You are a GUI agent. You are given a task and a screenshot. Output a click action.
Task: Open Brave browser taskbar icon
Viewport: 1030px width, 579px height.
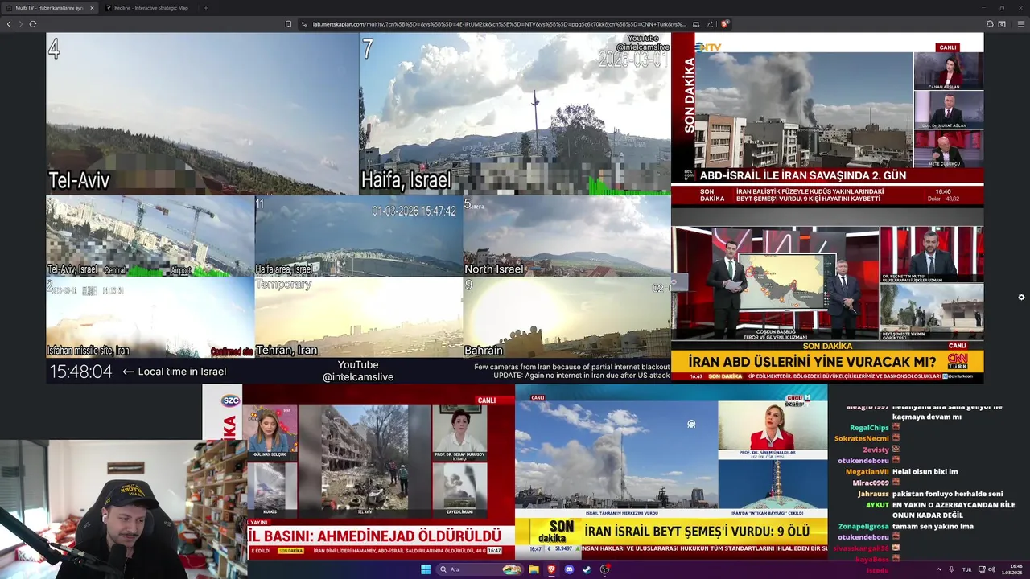(551, 569)
